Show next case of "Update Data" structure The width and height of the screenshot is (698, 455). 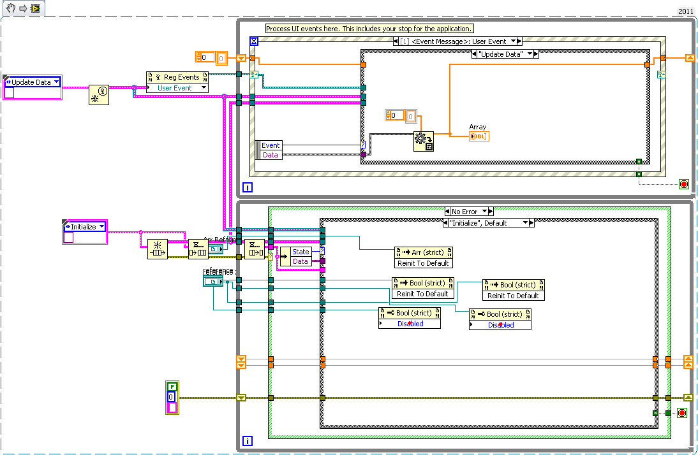click(x=536, y=54)
